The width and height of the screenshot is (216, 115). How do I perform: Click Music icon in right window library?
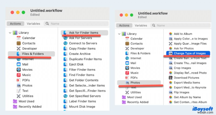tap(127, 73)
